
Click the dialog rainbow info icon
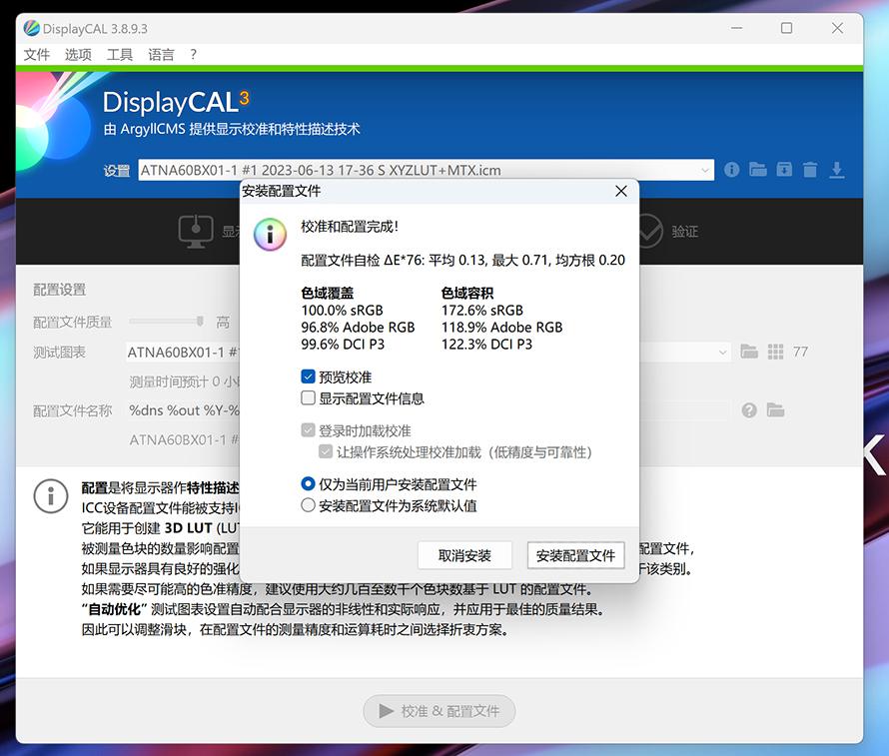[270, 234]
